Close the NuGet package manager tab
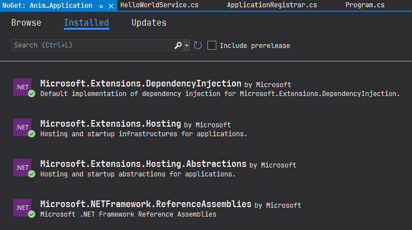The width and height of the screenshot is (412, 230). 111,6
